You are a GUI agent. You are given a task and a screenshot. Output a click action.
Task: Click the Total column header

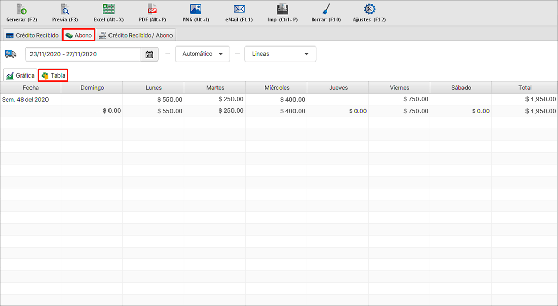[x=524, y=88]
